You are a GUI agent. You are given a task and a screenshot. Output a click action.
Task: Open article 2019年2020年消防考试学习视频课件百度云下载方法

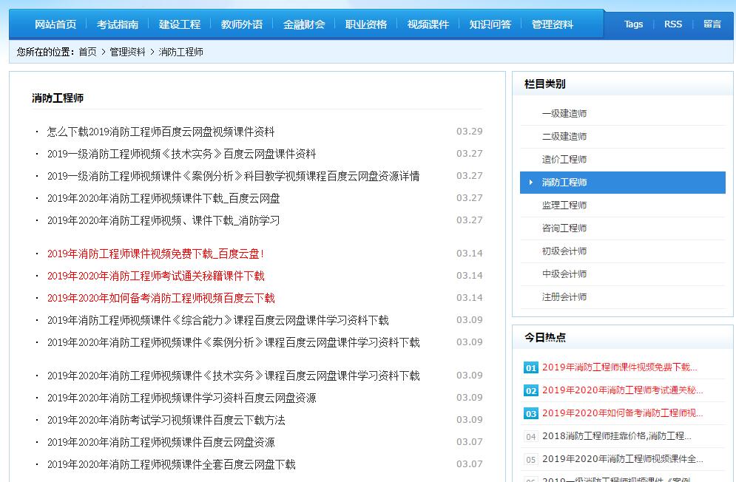pos(166,420)
